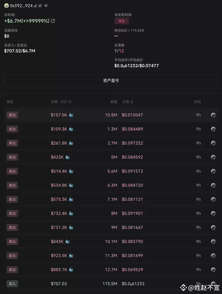The height and width of the screenshot is (294, 222).
Task: Open the 时间 column header
Action: (x=198, y=102)
